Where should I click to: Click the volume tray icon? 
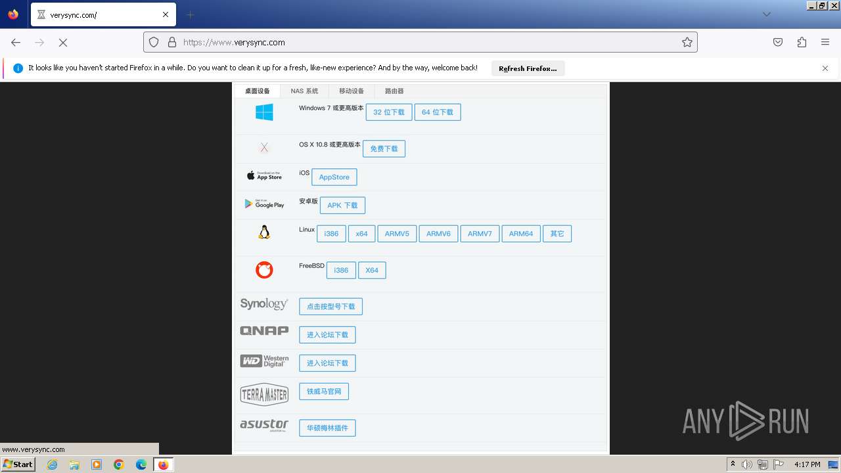(747, 464)
